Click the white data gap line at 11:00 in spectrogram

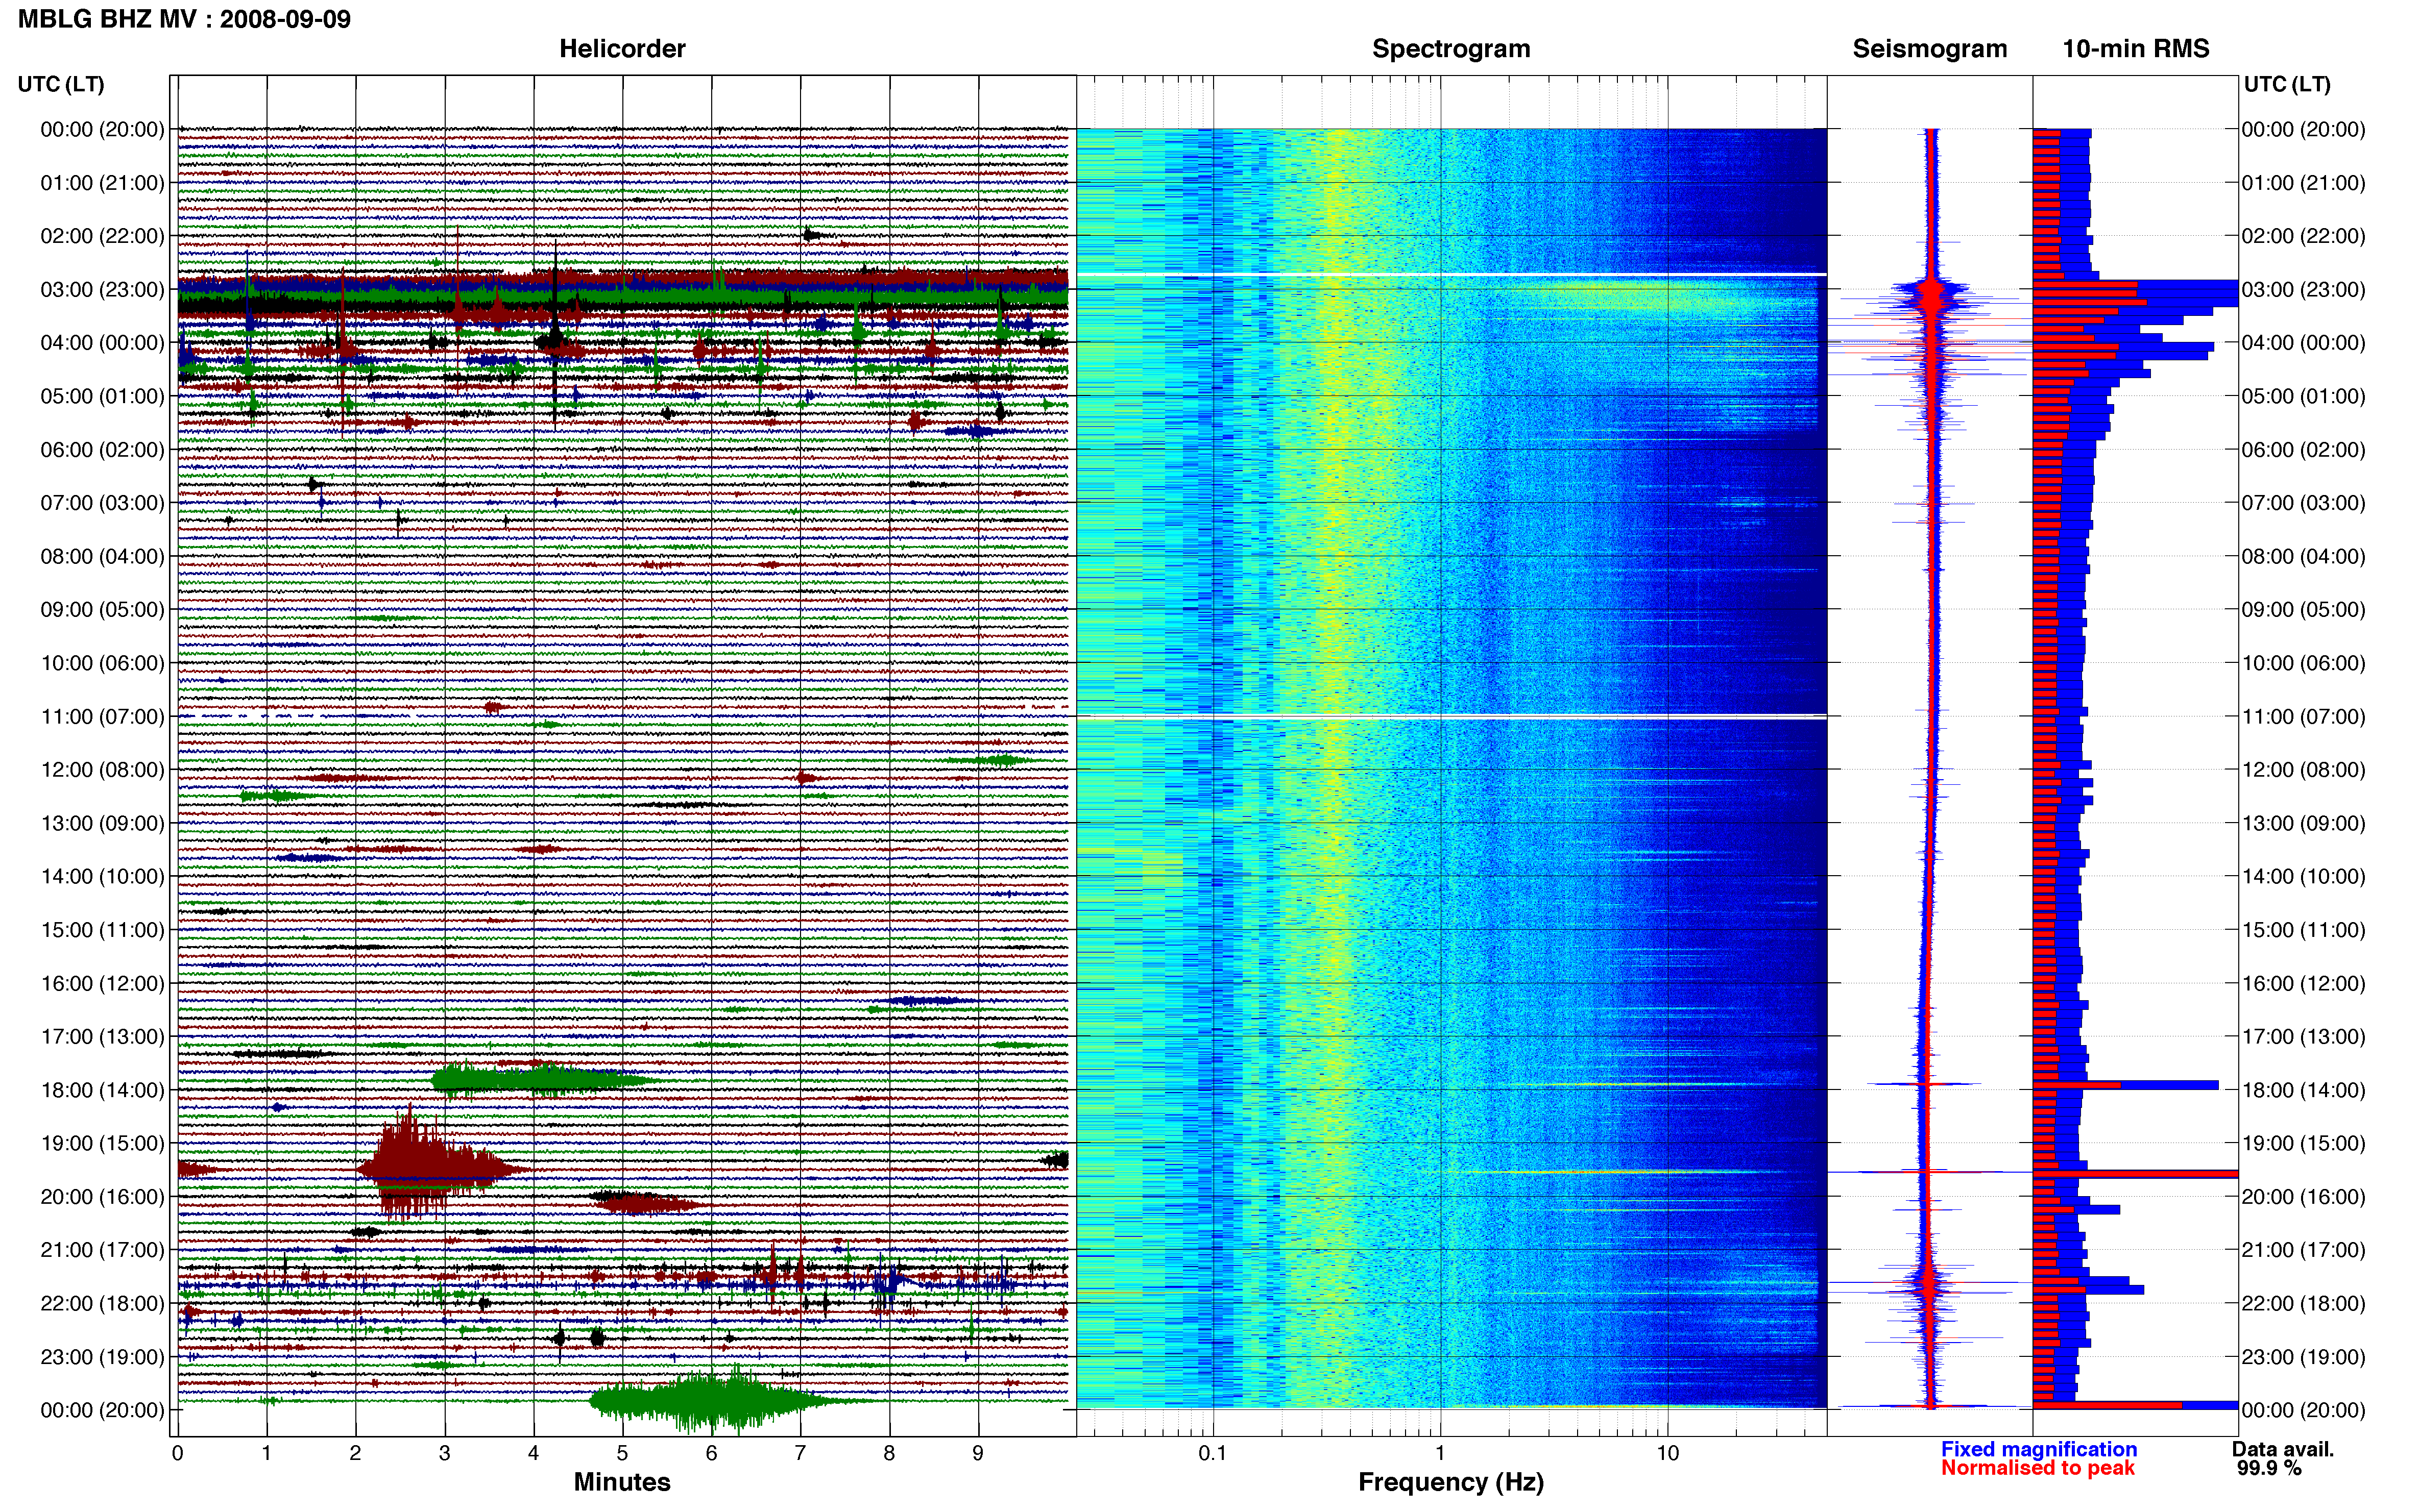[1451, 717]
